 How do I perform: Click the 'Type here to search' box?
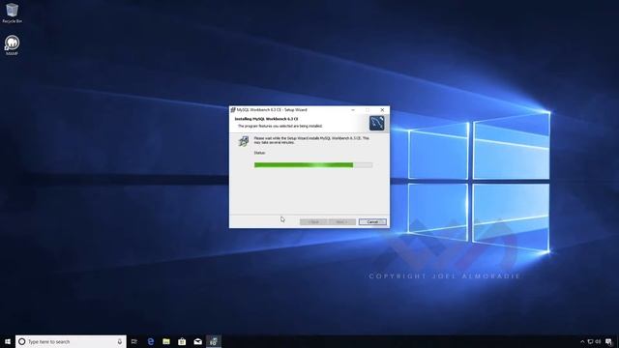[71, 341]
